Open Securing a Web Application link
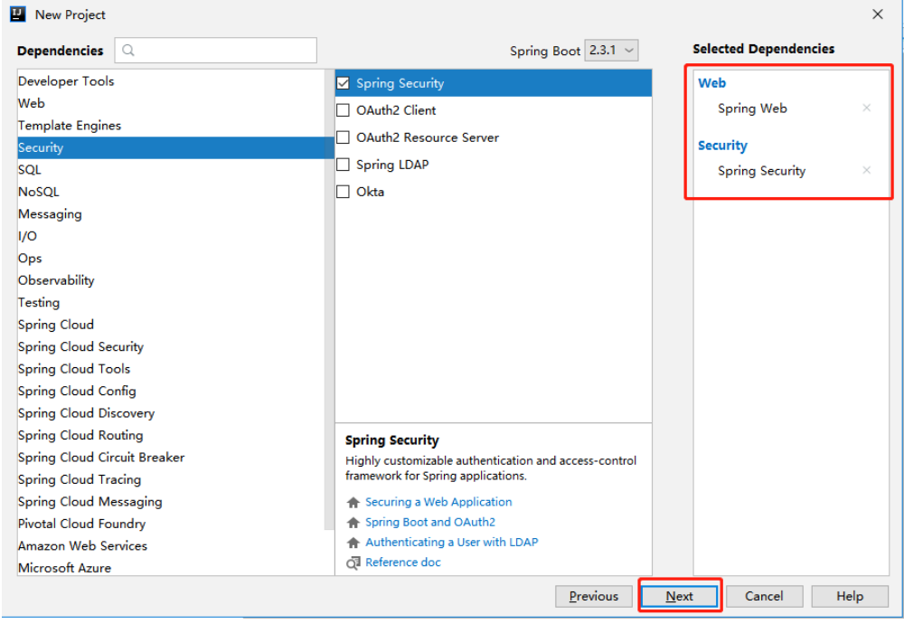 [x=438, y=502]
